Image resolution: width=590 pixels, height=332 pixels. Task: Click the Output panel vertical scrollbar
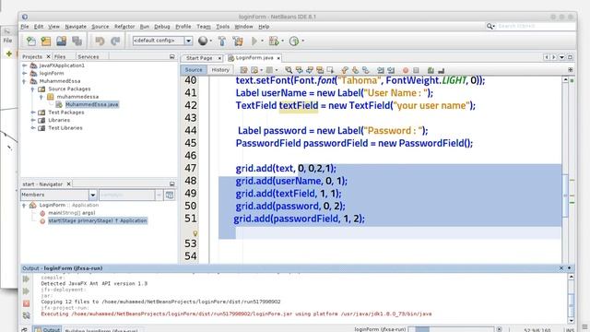pos(571,299)
